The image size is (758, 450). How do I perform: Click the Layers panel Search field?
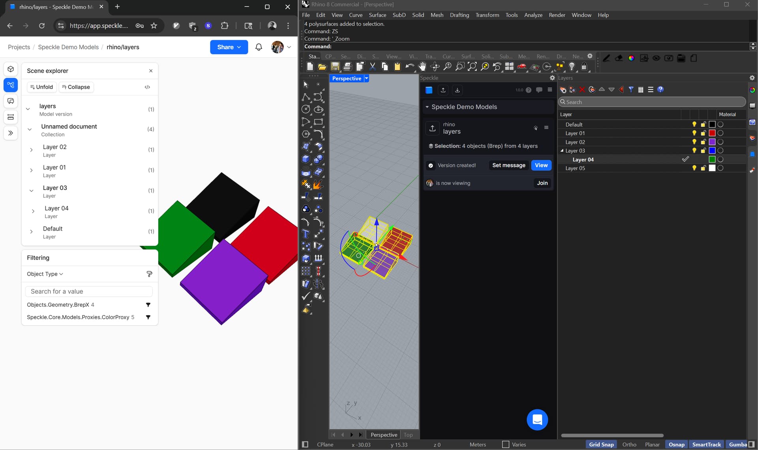click(652, 102)
